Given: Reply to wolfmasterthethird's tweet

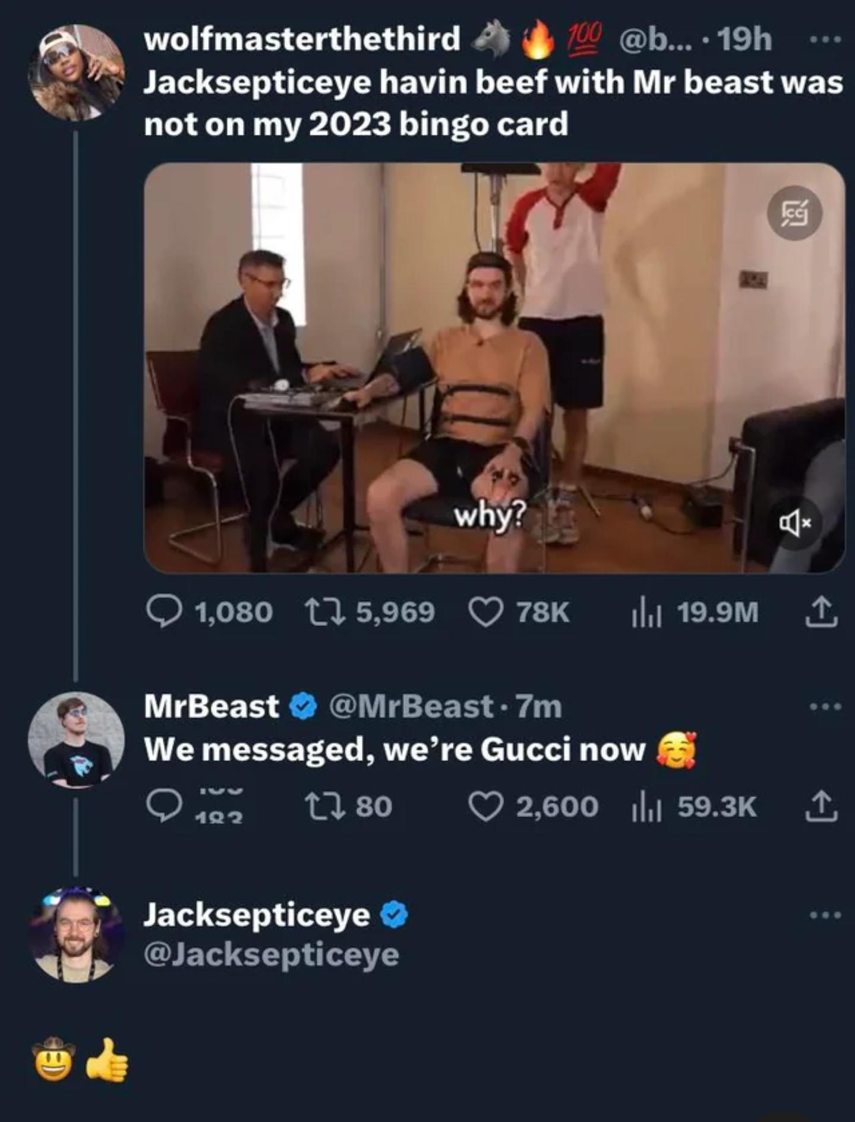Looking at the screenshot, I should (x=165, y=612).
